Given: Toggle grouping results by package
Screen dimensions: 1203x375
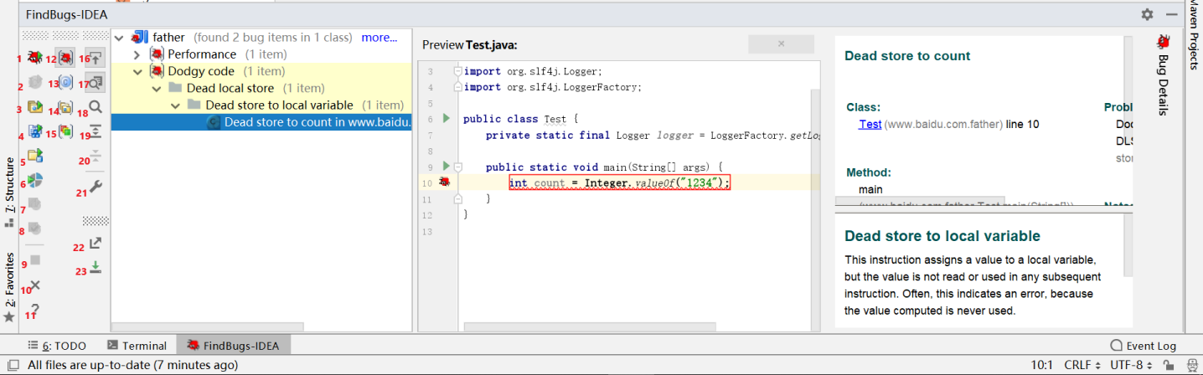Looking at the screenshot, I should coord(65,106).
